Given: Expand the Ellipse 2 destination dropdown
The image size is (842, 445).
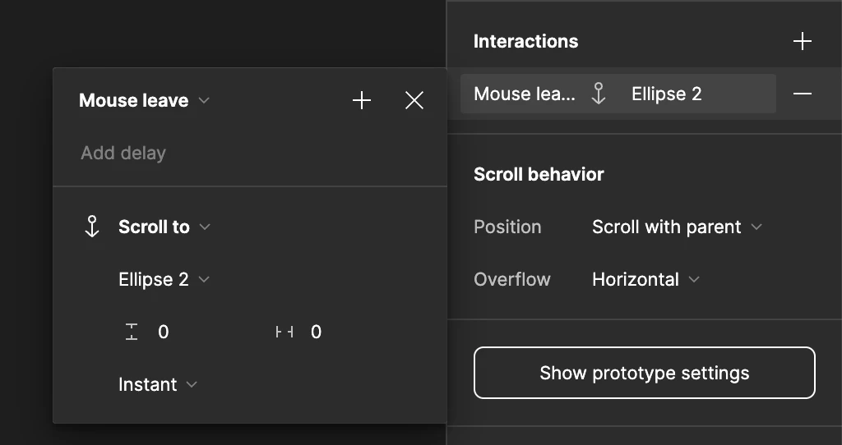Looking at the screenshot, I should (164, 280).
